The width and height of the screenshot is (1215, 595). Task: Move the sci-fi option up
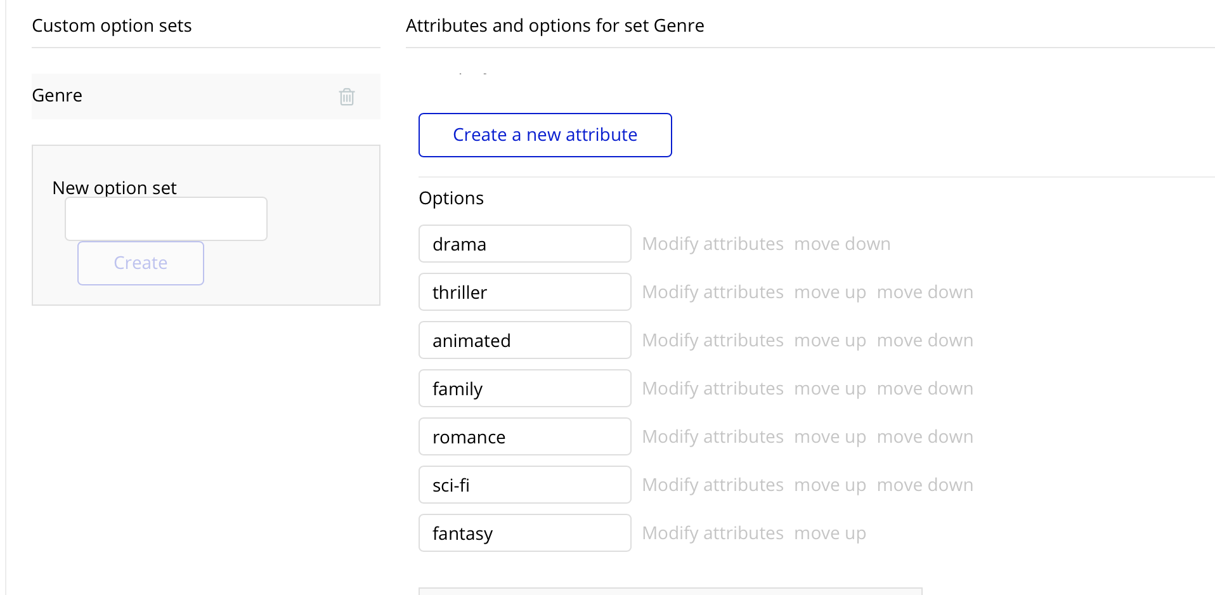829,485
